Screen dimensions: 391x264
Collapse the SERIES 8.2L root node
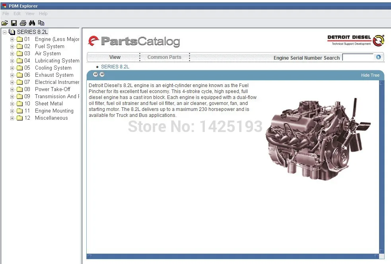(x=4, y=32)
